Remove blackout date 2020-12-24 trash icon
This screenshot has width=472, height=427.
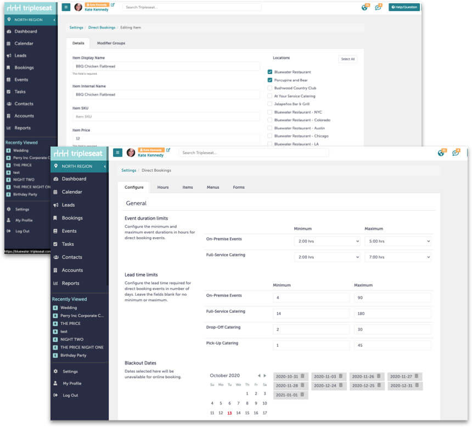341,385
